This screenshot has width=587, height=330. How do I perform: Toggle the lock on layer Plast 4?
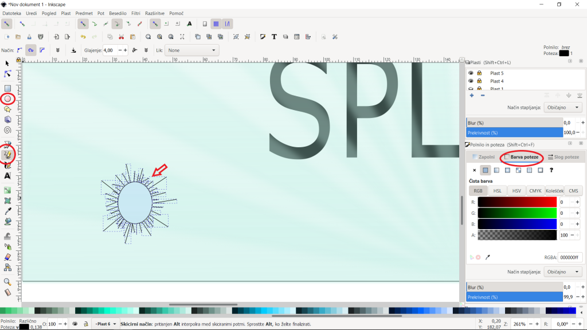479,81
